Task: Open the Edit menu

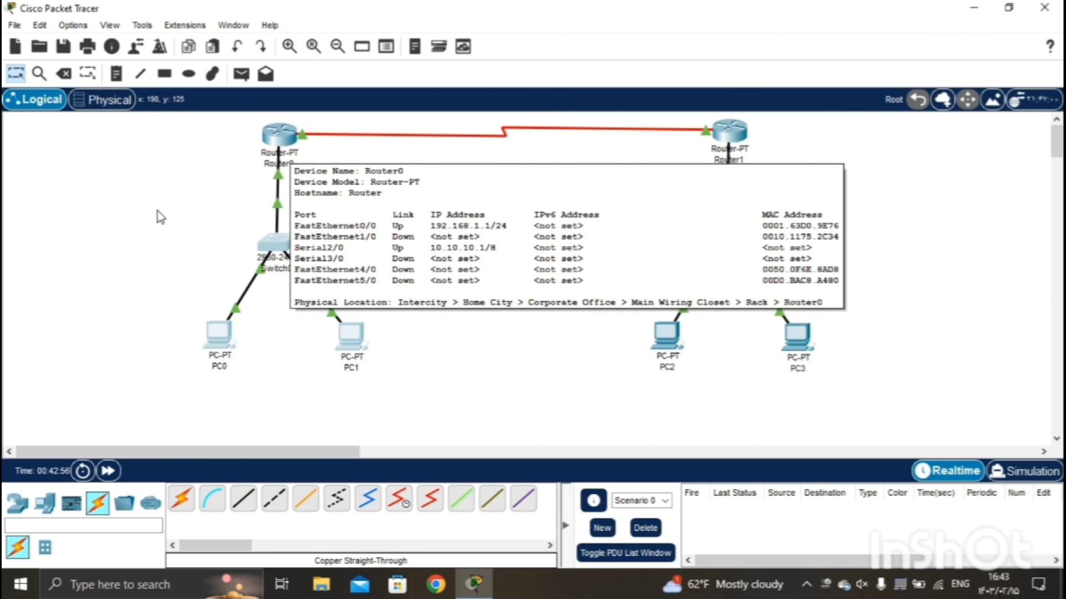Action: (39, 25)
